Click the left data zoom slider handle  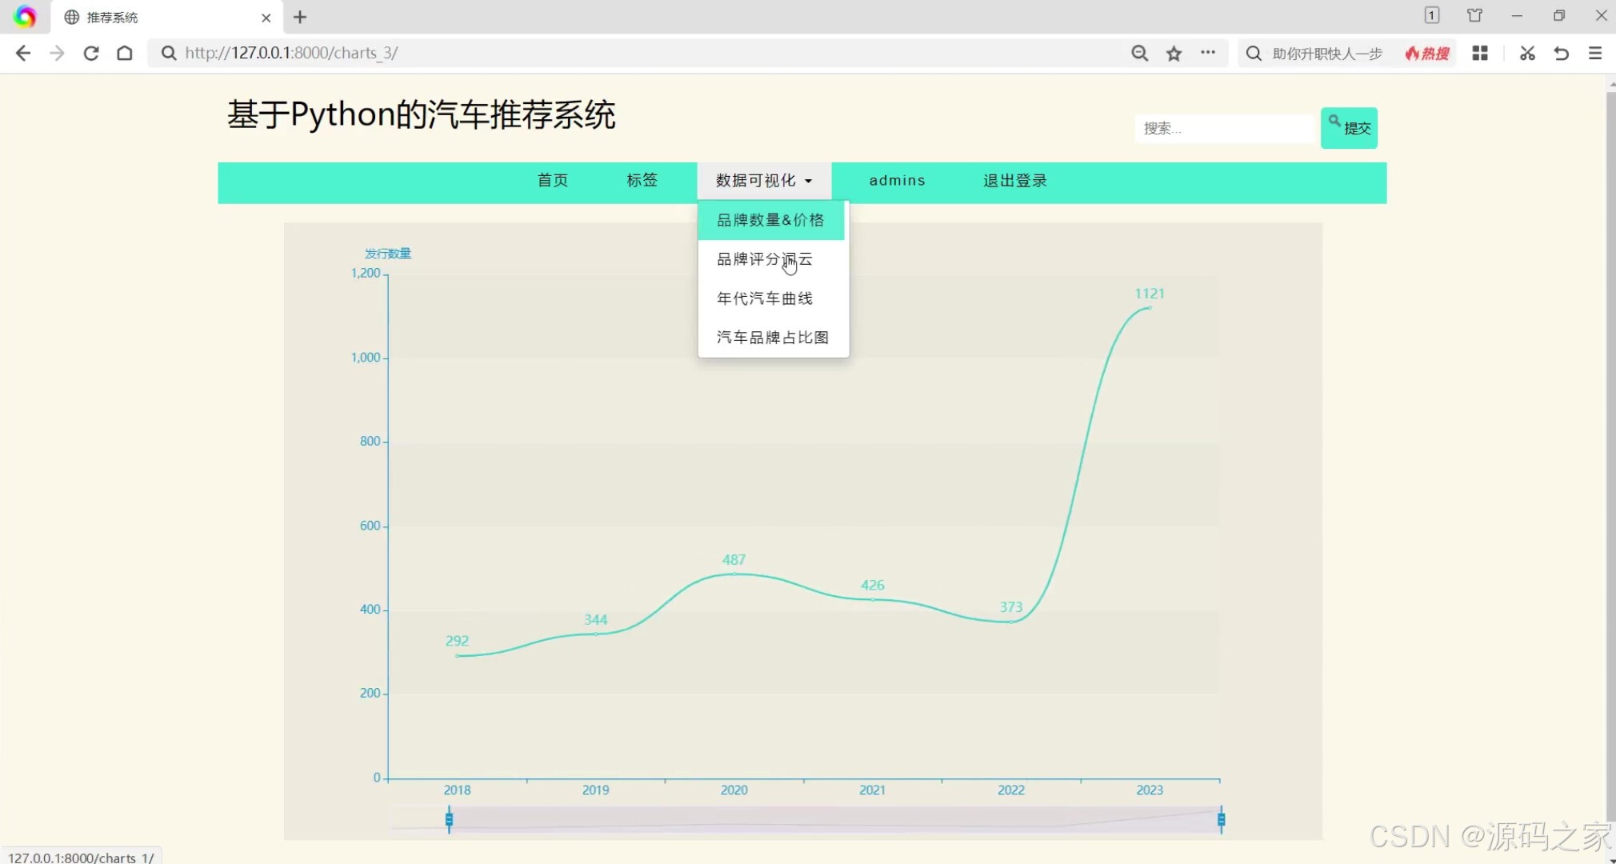click(449, 819)
